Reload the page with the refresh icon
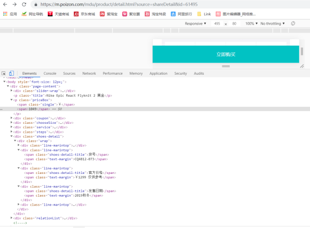This screenshot has width=310, height=228. click(x=24, y=4)
